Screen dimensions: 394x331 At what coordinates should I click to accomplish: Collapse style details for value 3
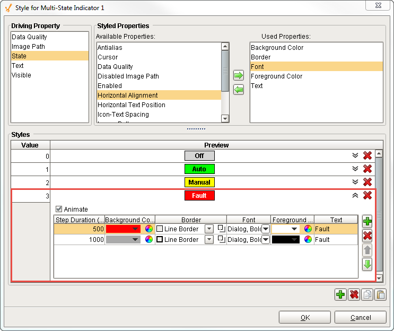[355, 195]
